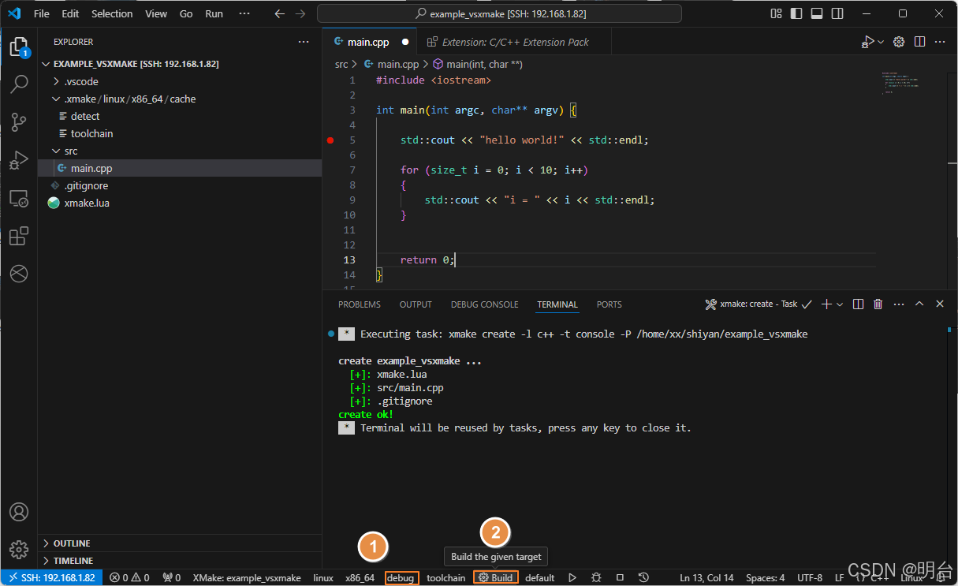
Task: Switch to the DEBUG CONSOLE tab
Action: pos(485,304)
